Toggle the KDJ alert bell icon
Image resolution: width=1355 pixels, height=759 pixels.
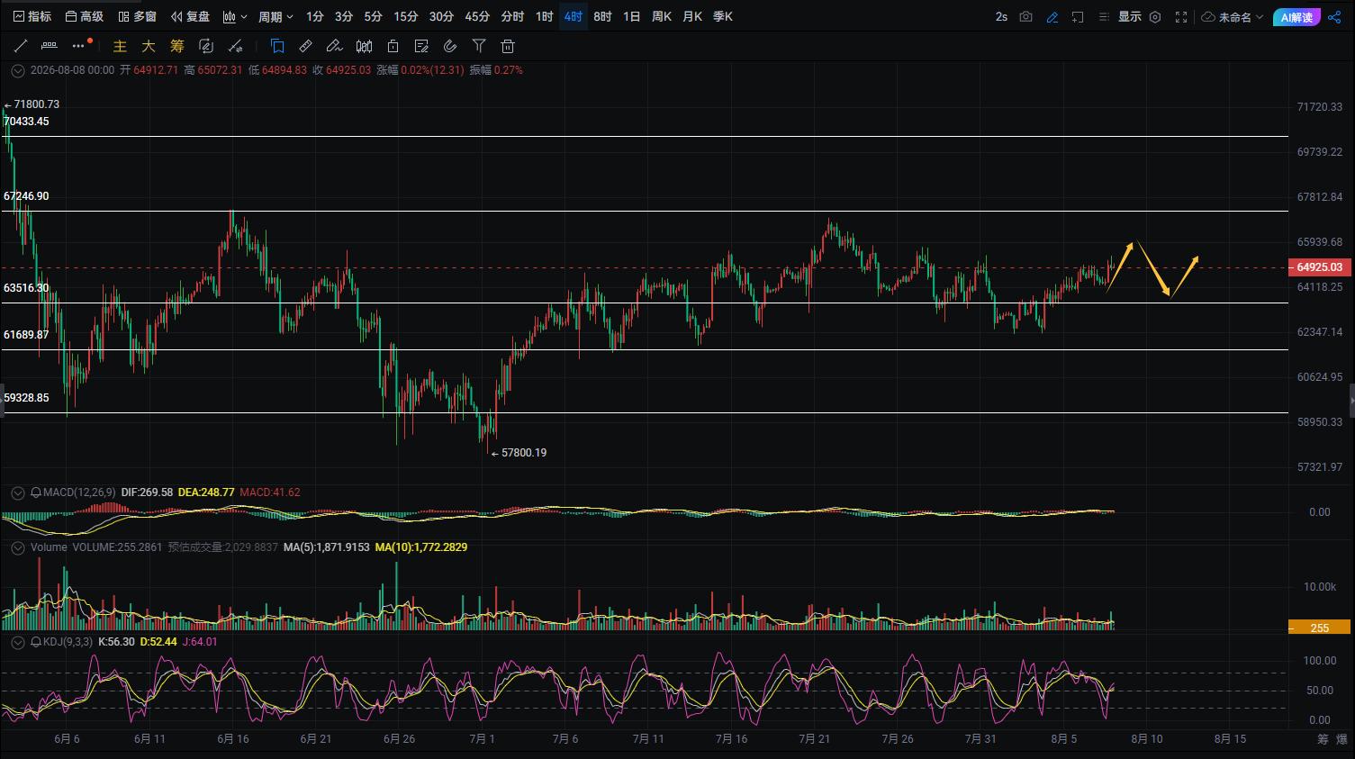pyautogui.click(x=36, y=642)
